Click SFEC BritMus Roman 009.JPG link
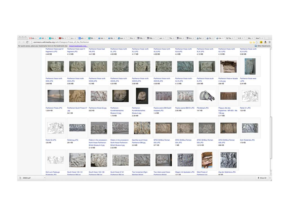289x216 pixels. 227,141
